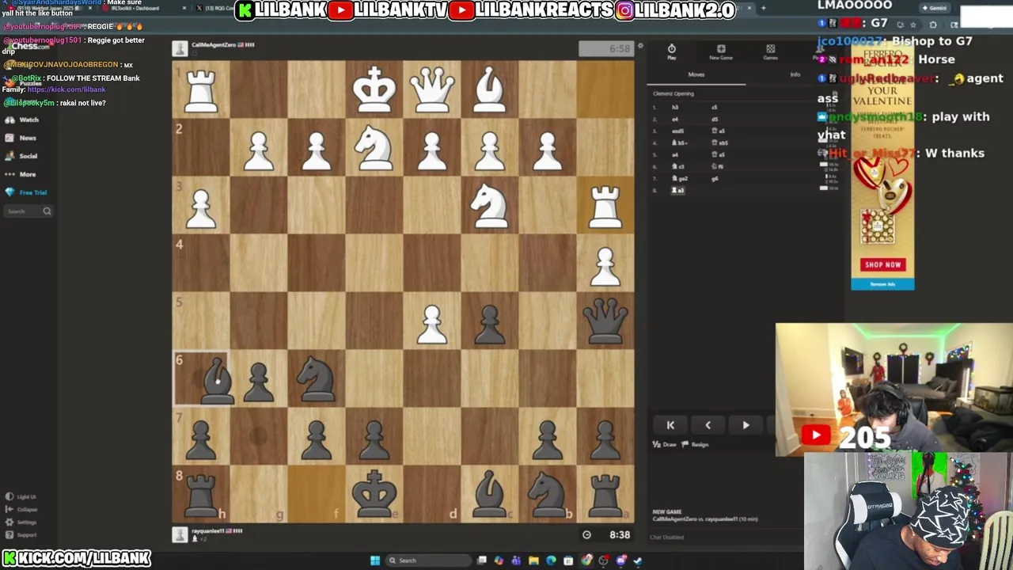Click move 1. h3 in the move list
Image resolution: width=1013 pixels, height=570 pixels.
676,107
